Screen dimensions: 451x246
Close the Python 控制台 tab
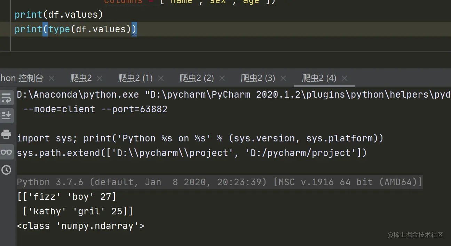click(52, 78)
